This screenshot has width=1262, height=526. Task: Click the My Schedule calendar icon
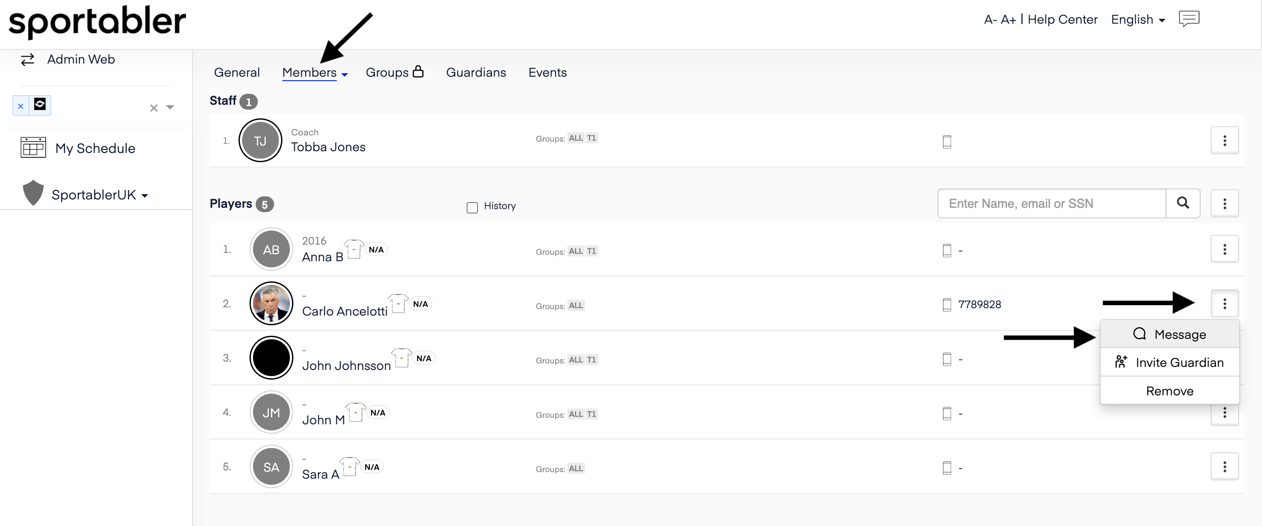point(33,147)
